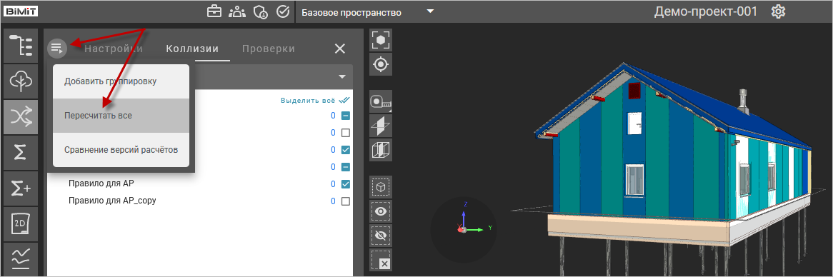The height and width of the screenshot is (277, 833).
Task: Open the cloud upload panel
Action: [21, 81]
